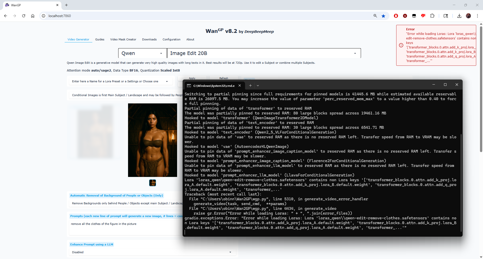Open the Guides tab
Viewport: 483px width, 259px height.
(x=100, y=39)
